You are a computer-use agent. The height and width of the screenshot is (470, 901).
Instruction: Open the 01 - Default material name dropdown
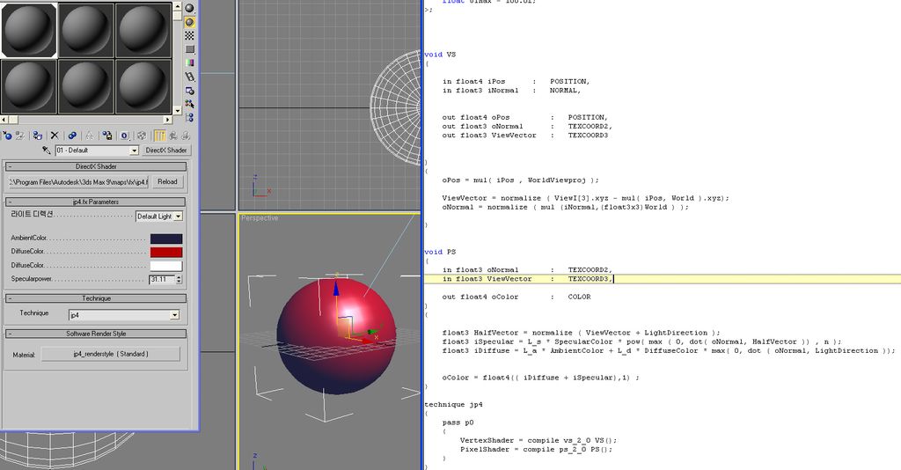(134, 151)
